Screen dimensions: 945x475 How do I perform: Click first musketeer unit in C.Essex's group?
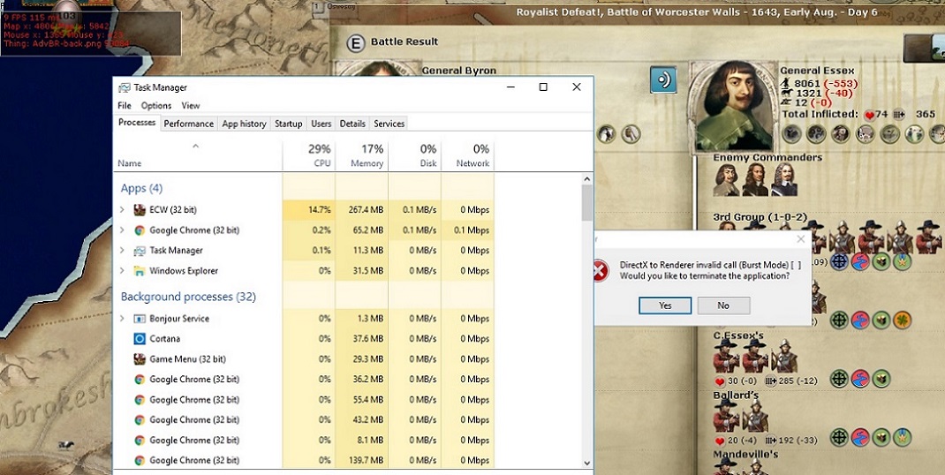pyautogui.click(x=726, y=356)
